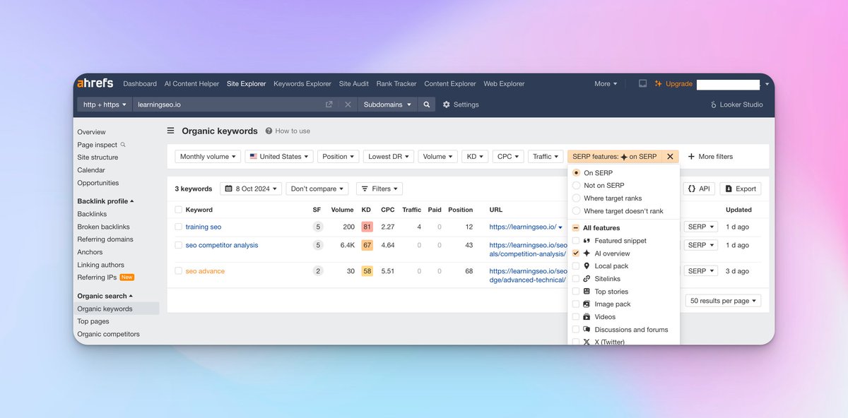The image size is (848, 418).
Task: Uncheck the AI overview checkbox
Action: click(x=576, y=253)
